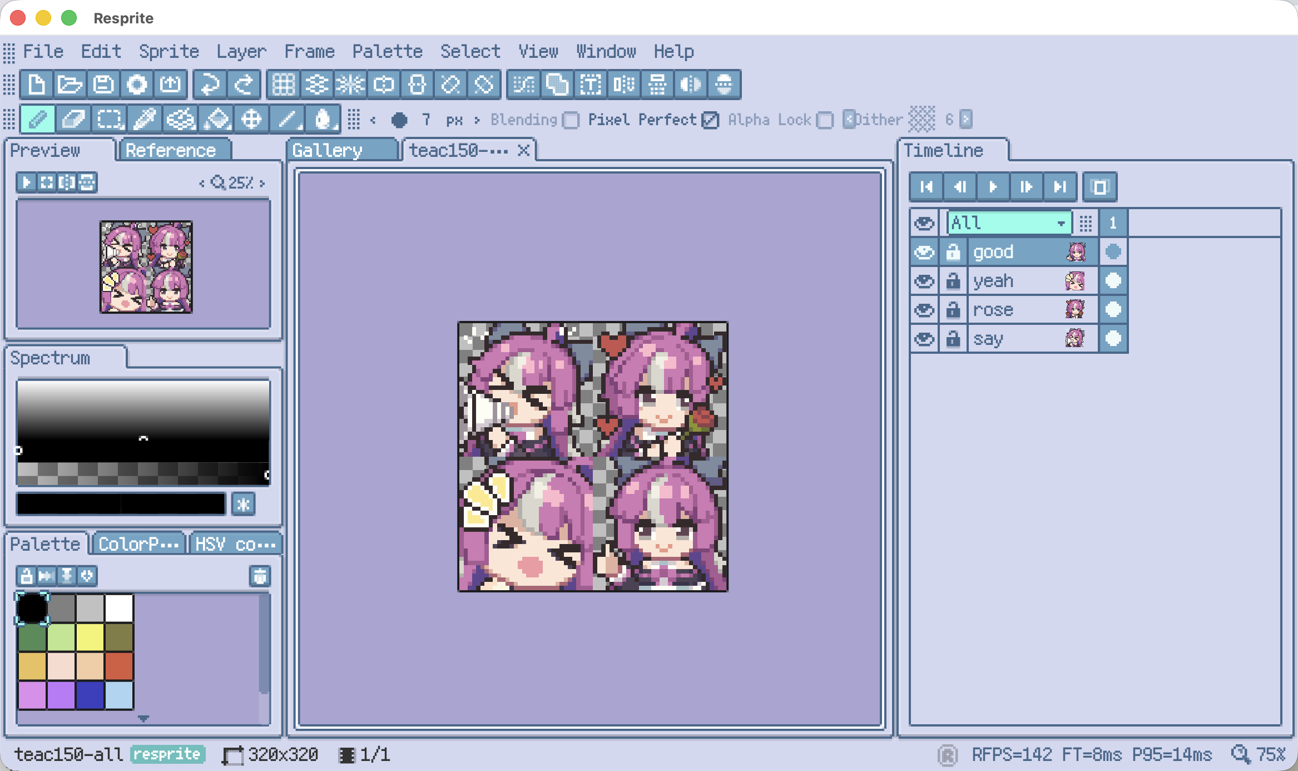The image size is (1298, 771).
Task: Expand palette with bottom arrow
Action: coord(143,719)
